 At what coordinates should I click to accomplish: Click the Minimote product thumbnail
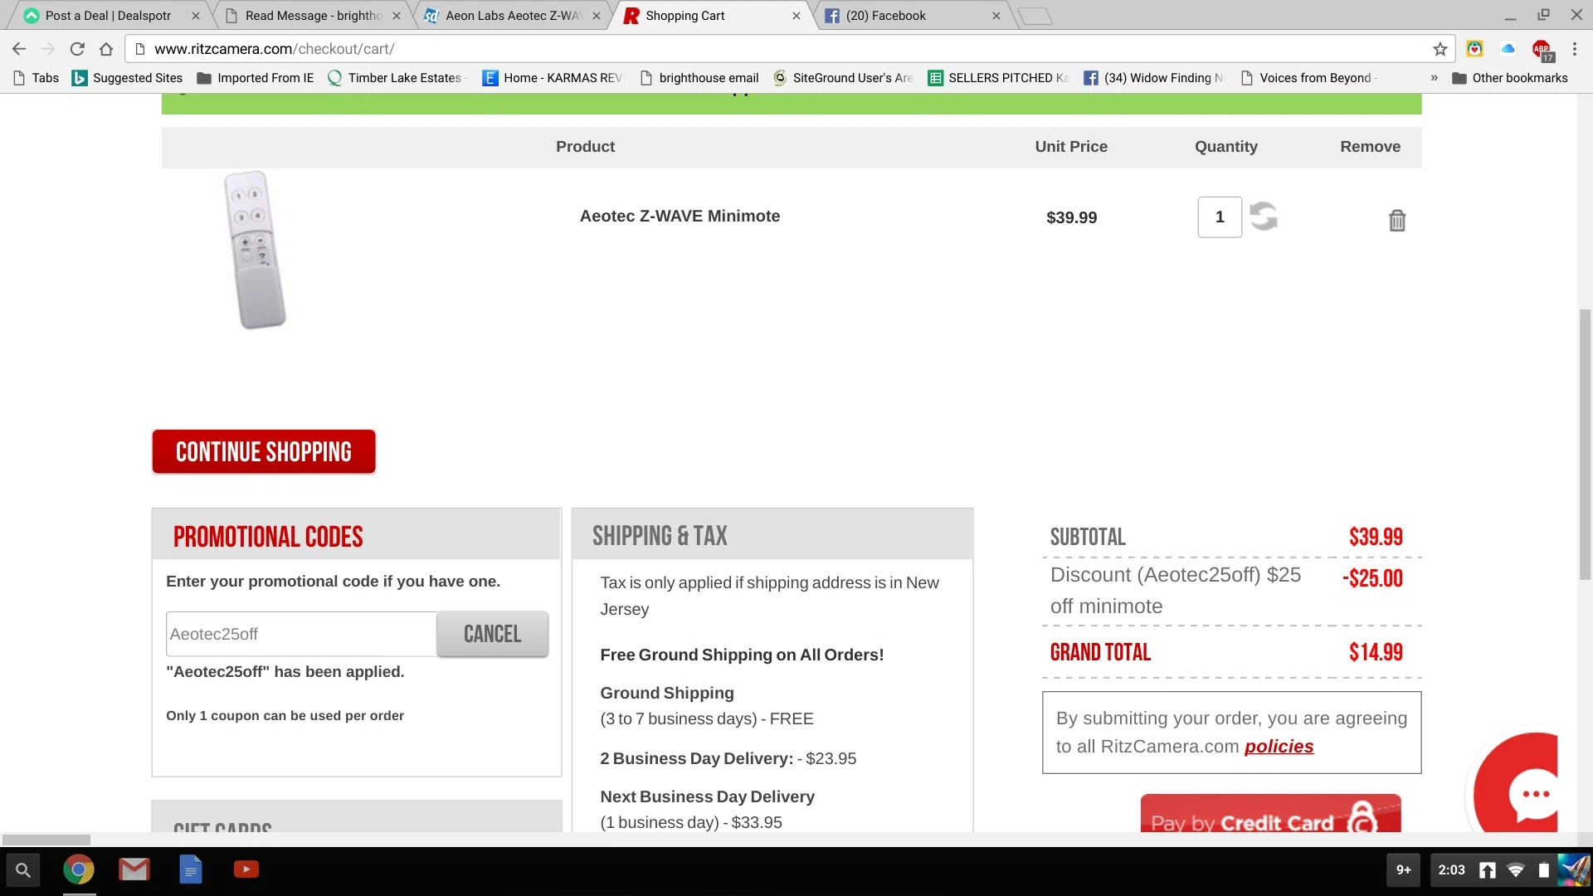[x=255, y=250]
